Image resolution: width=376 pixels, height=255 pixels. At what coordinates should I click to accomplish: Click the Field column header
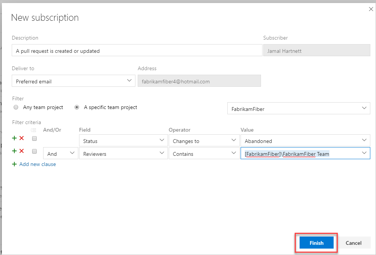85,130
